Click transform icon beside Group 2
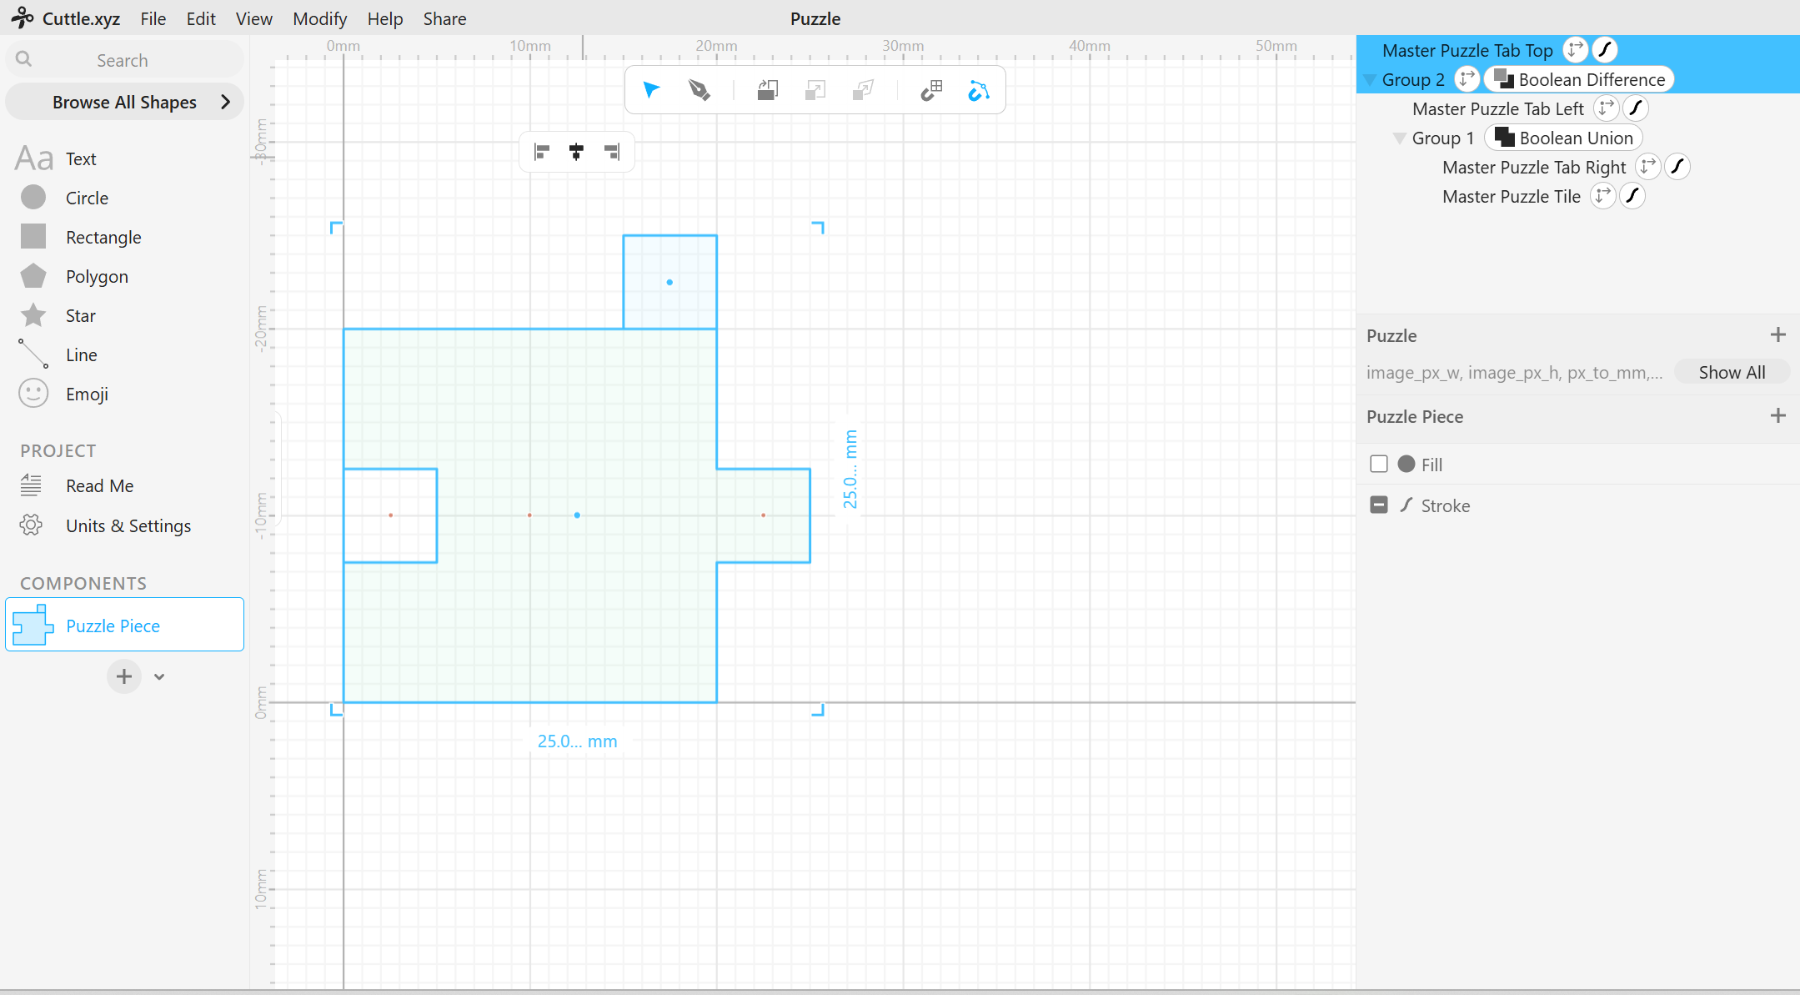1800x995 pixels. point(1467,79)
